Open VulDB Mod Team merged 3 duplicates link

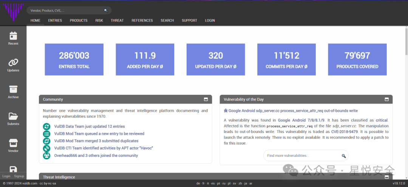coord(96,141)
